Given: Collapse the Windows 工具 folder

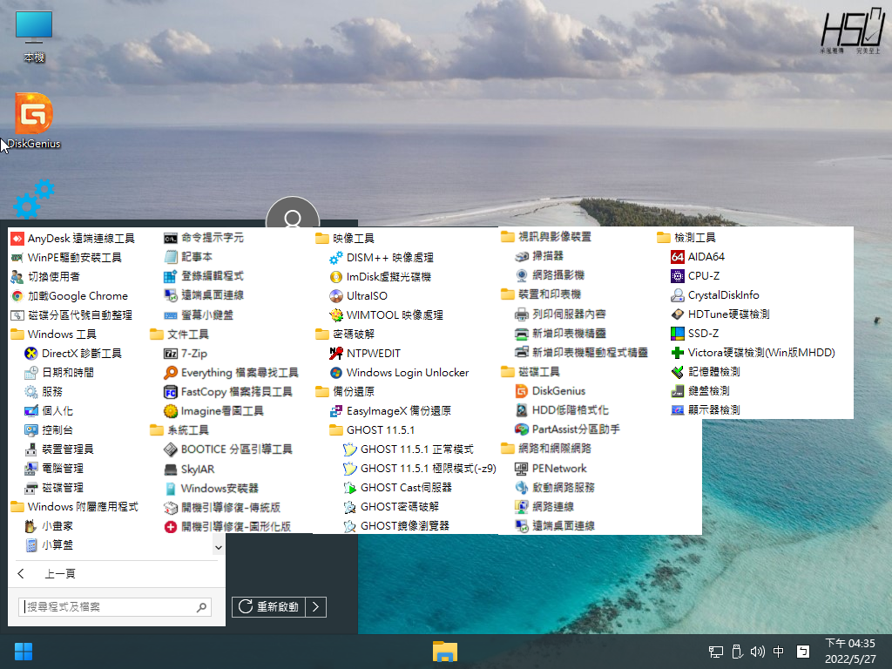Looking at the screenshot, I should pos(54,334).
